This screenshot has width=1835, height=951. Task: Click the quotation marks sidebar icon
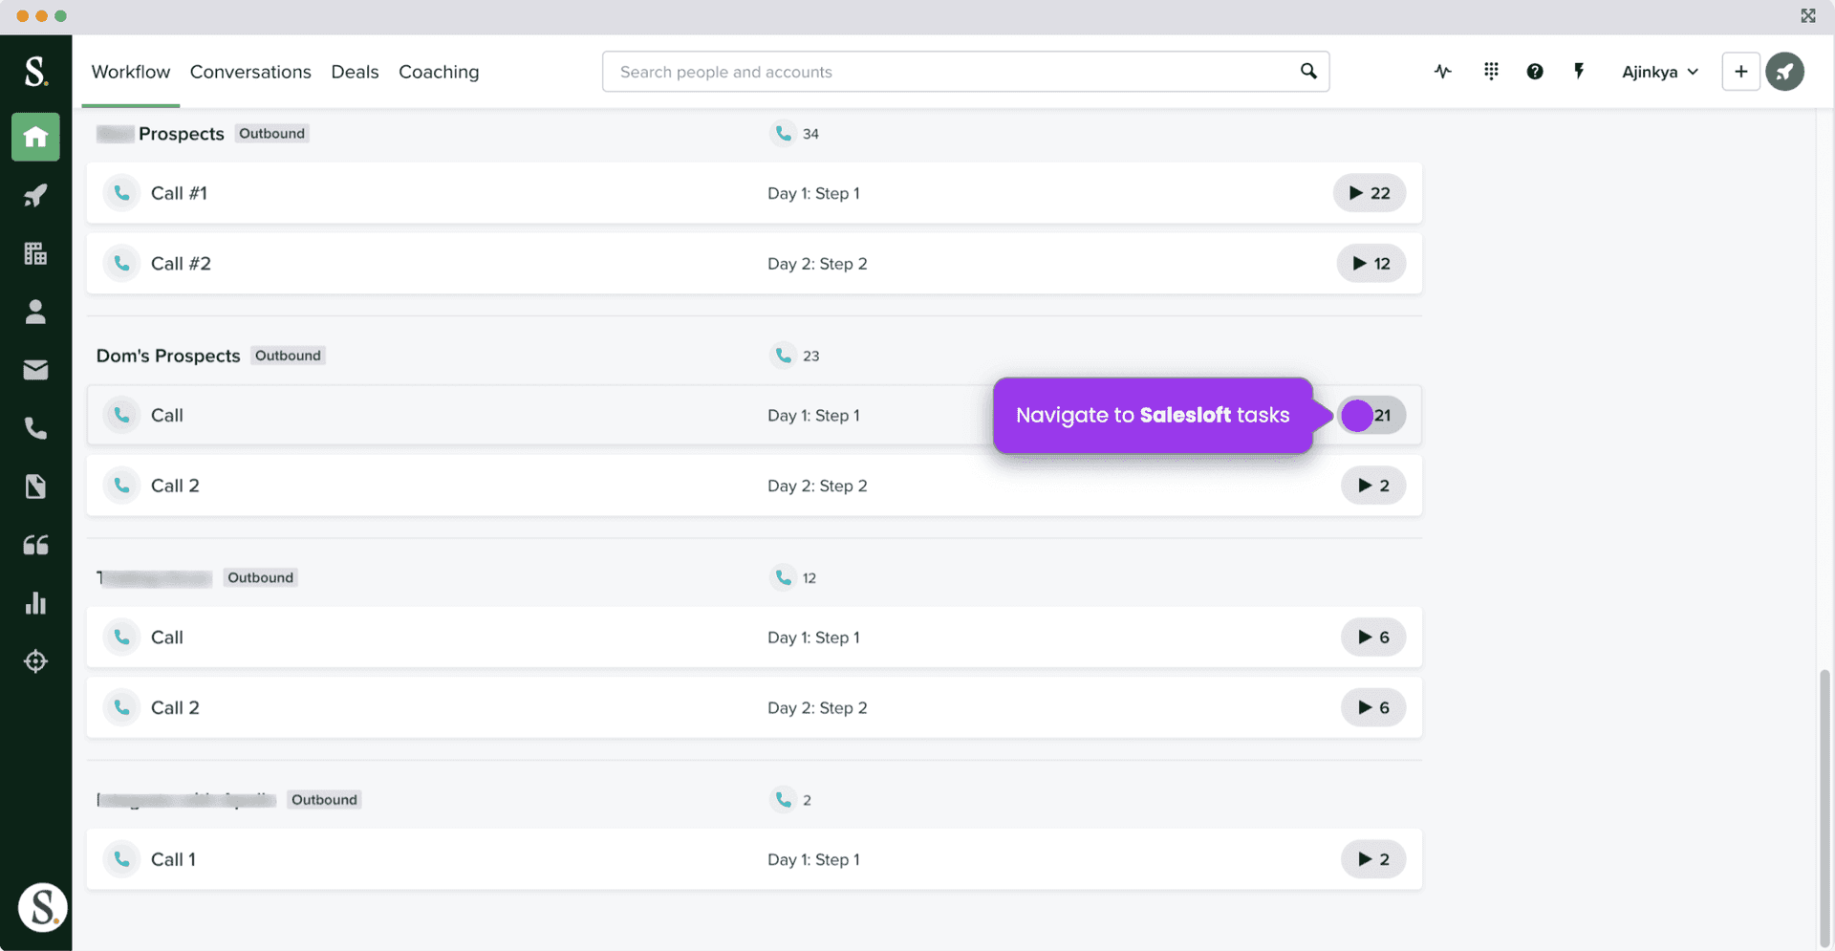pos(35,545)
